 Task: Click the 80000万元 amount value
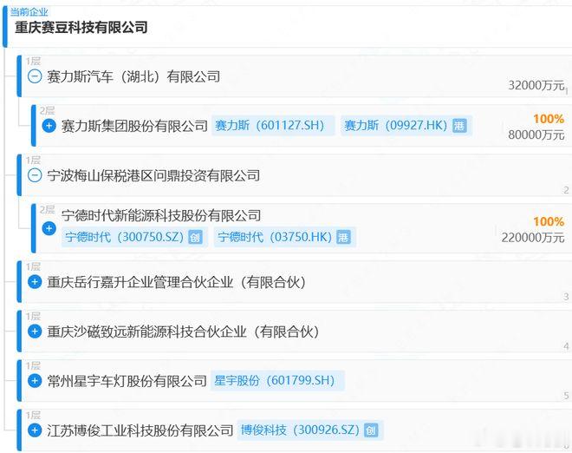pos(536,135)
